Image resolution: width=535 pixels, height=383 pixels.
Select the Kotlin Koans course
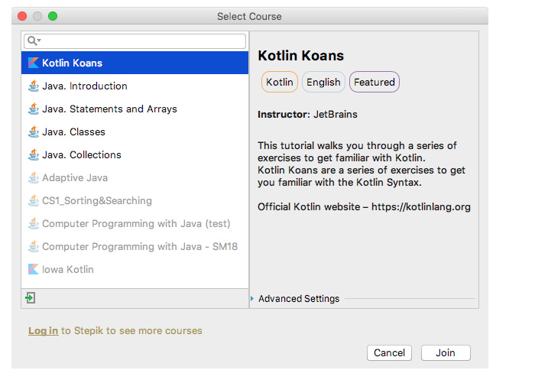135,63
